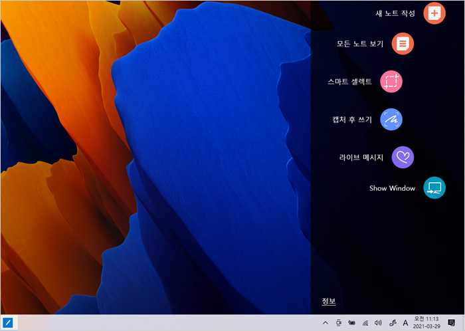Click the 스마트 셀렉트 text label
Image resolution: width=465 pixels, height=331 pixels.
[349, 82]
